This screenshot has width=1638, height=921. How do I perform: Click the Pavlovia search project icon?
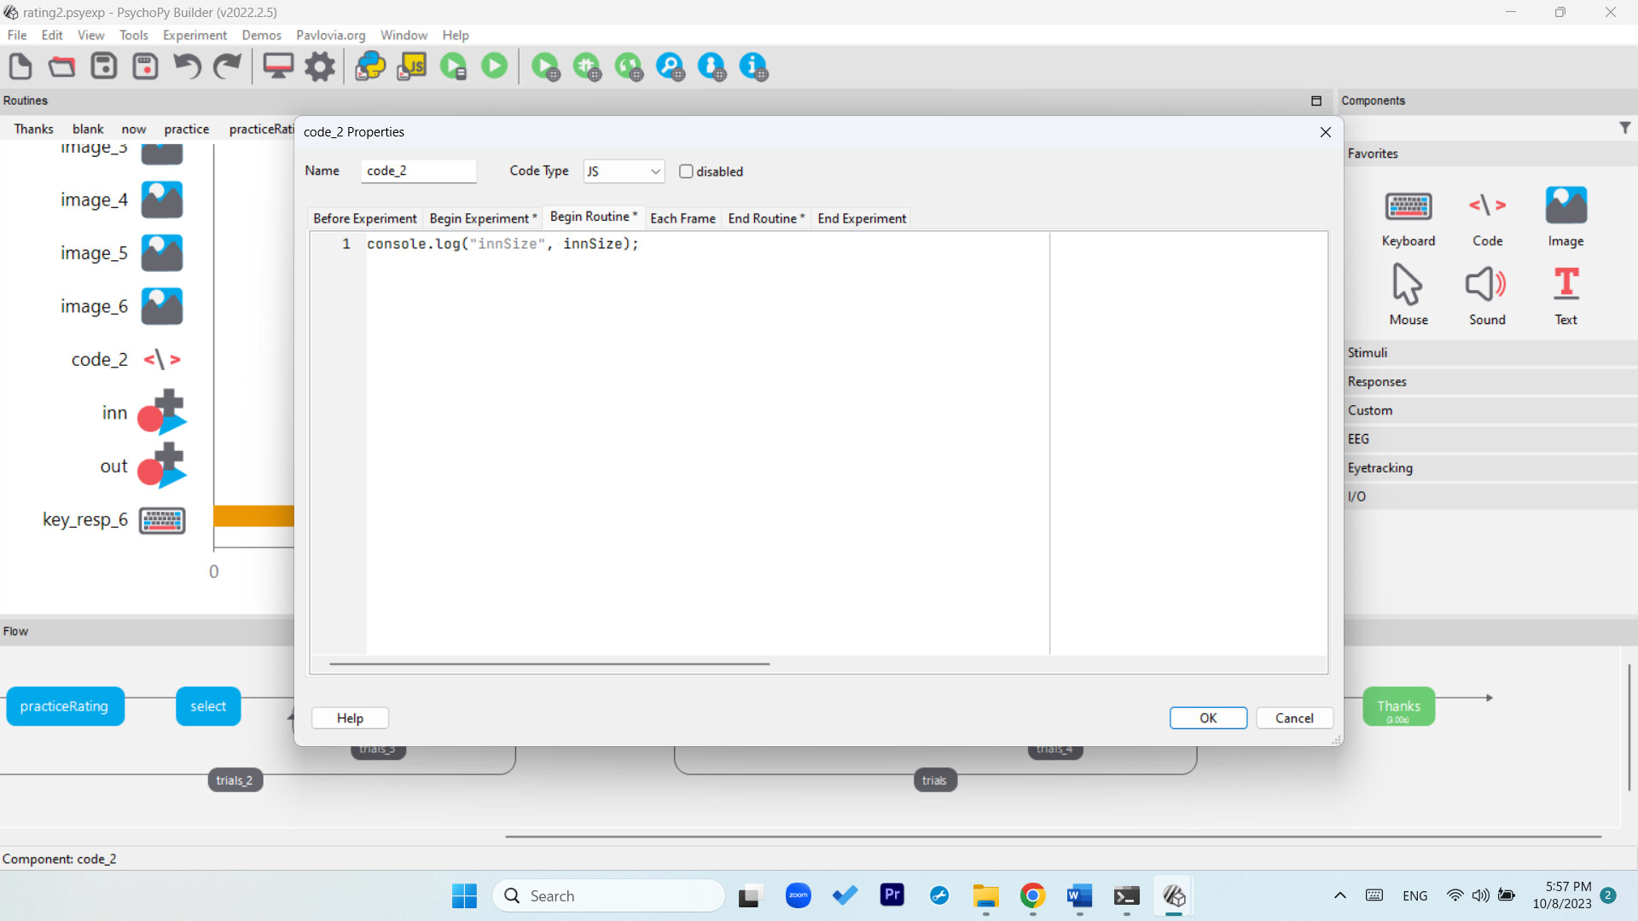point(670,66)
